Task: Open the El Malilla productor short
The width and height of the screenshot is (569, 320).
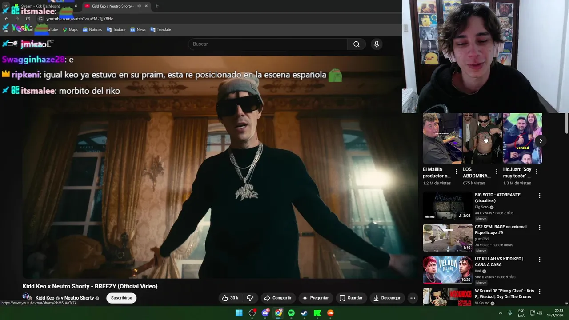Action: click(442, 138)
